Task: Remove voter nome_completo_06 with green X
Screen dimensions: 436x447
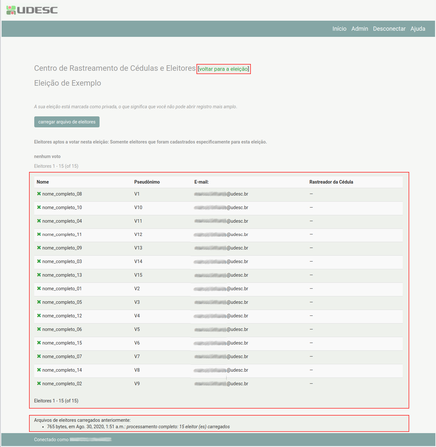Action: (x=39, y=329)
